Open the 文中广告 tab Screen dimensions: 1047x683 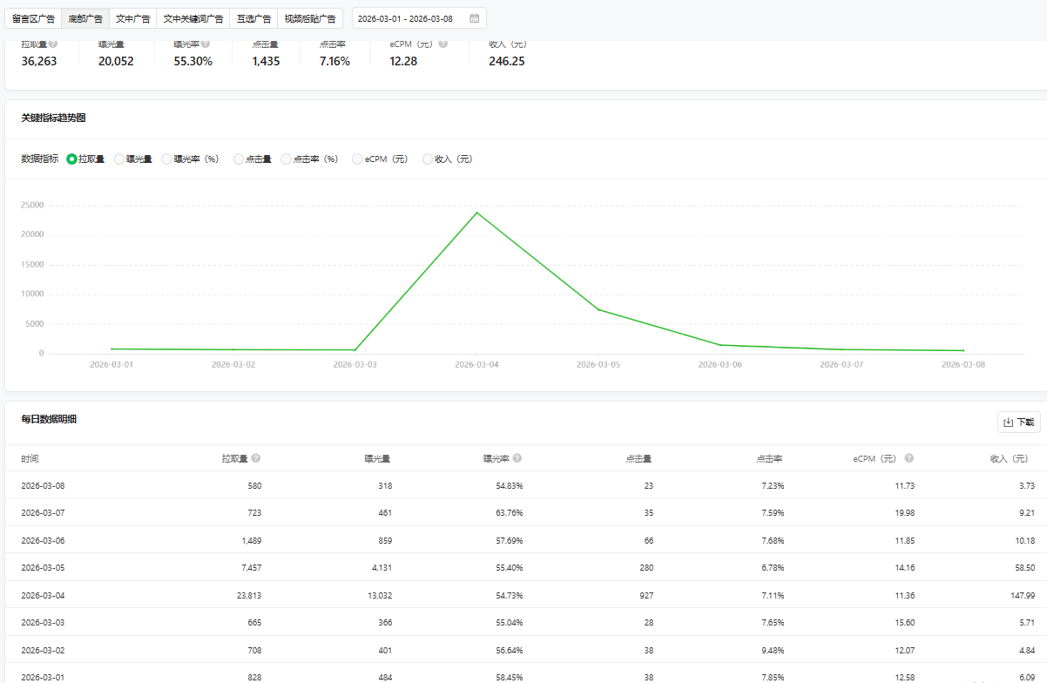[132, 18]
